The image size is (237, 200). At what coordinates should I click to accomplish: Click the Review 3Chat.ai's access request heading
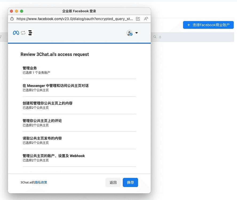(x=55, y=54)
